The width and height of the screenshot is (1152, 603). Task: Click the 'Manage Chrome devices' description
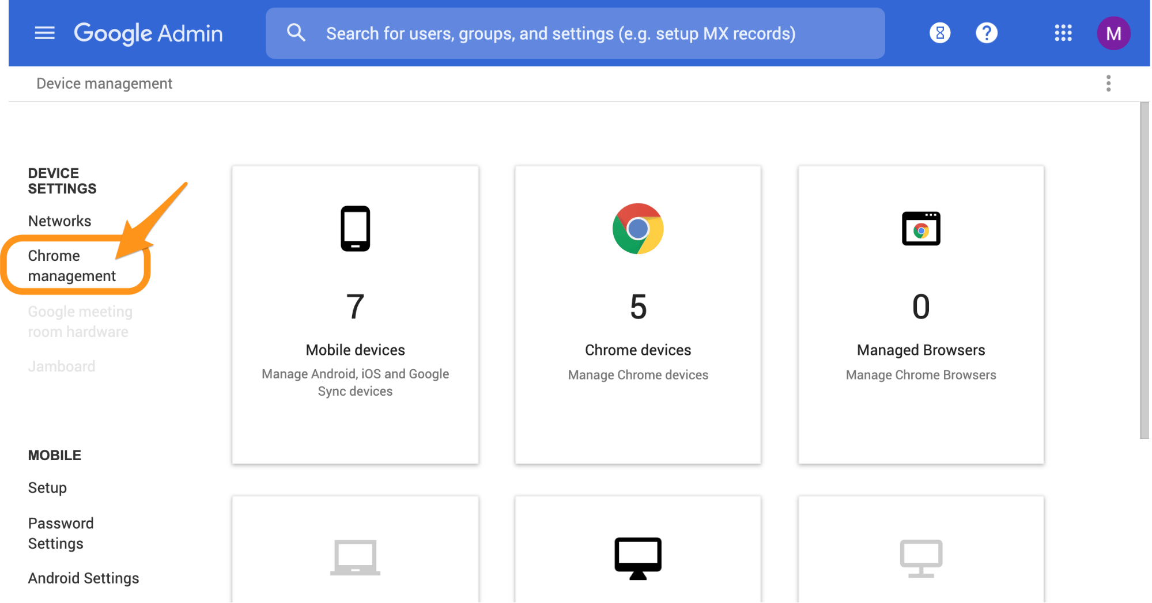(x=638, y=375)
